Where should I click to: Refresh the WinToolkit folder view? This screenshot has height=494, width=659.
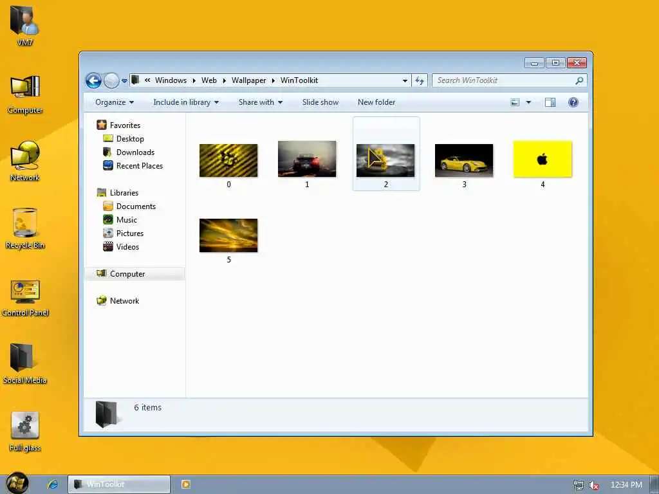coord(420,80)
